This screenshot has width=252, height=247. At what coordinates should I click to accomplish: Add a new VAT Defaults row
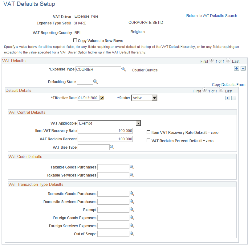(x=237, y=68)
